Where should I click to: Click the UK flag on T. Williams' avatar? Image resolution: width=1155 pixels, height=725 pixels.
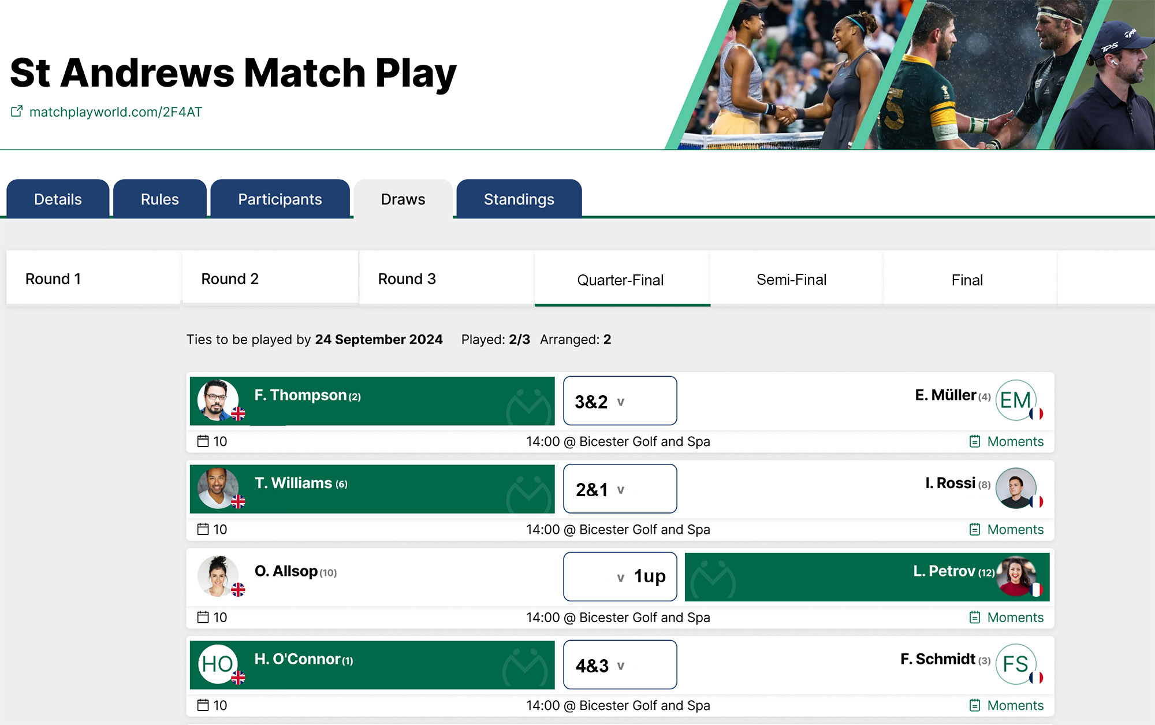coord(239,503)
